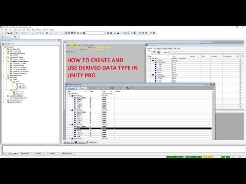246x184 pixels.
Task: Select Animation Tables in Project Browser
Action: pyautogui.click(x=17, y=96)
